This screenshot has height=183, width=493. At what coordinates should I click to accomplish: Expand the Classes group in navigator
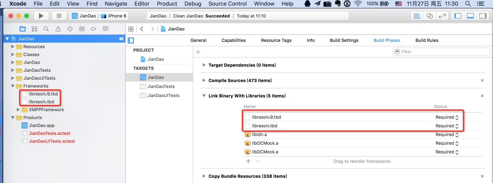click(x=13, y=54)
